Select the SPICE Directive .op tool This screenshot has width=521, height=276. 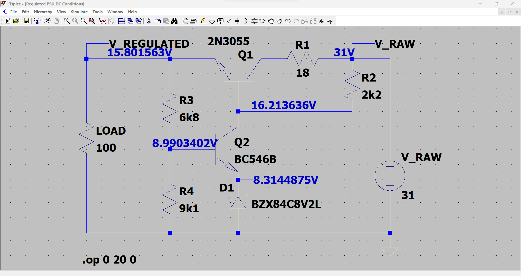coord(330,21)
